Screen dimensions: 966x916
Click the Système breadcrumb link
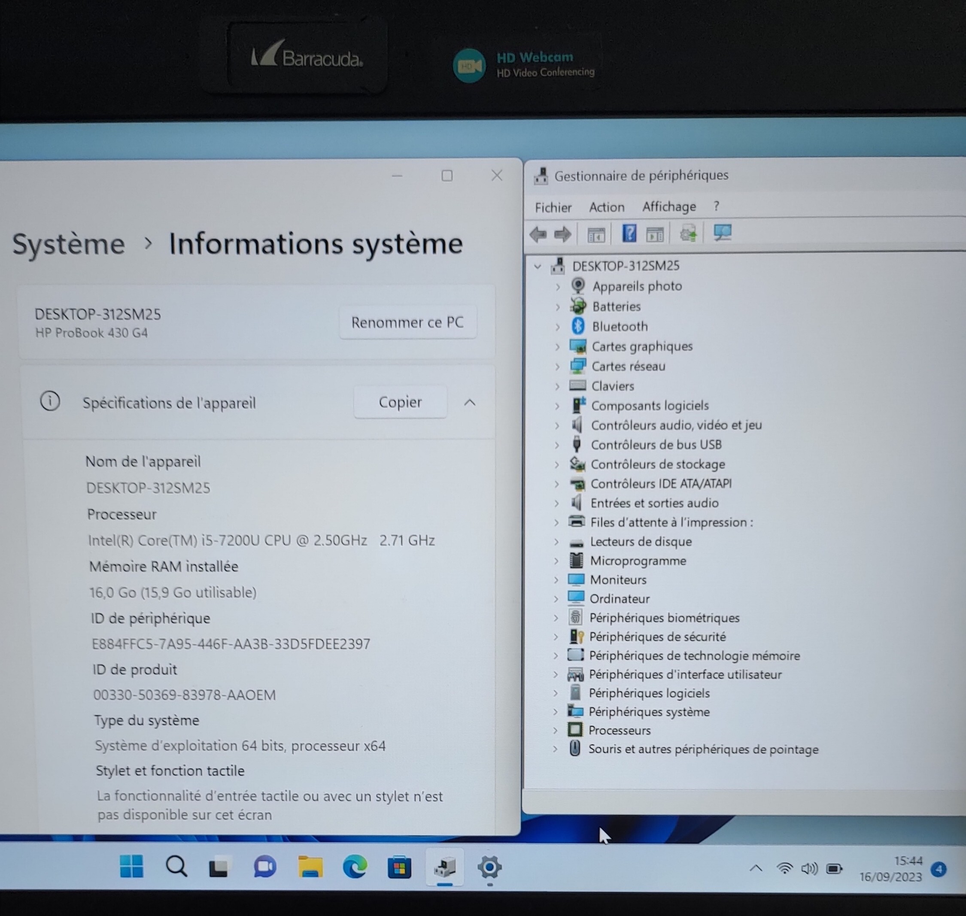pos(68,244)
